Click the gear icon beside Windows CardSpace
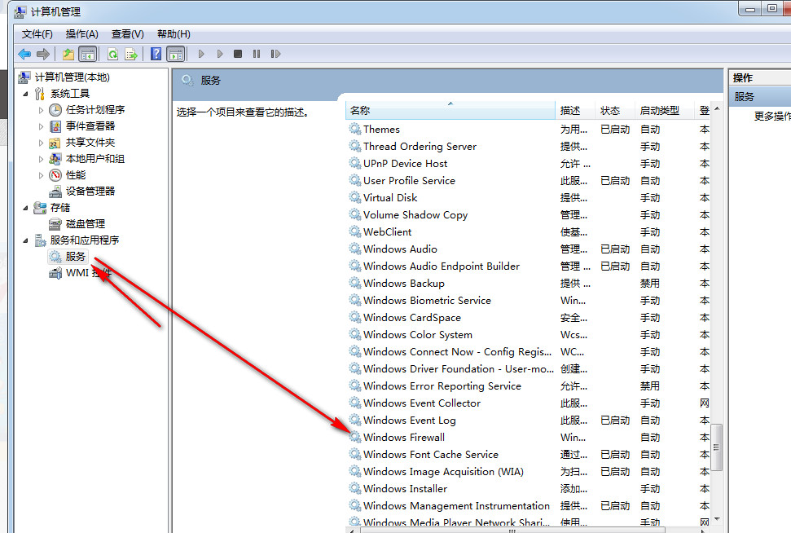This screenshot has height=533, width=791. click(355, 318)
